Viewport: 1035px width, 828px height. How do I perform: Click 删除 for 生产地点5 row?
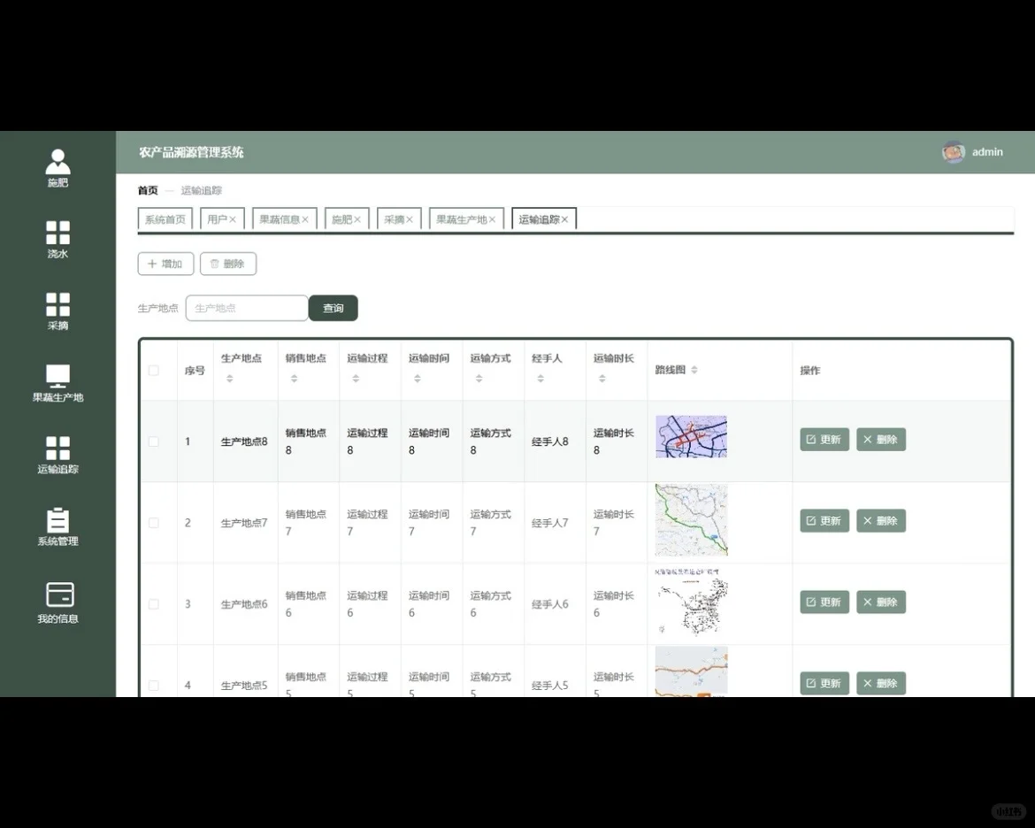880,683
